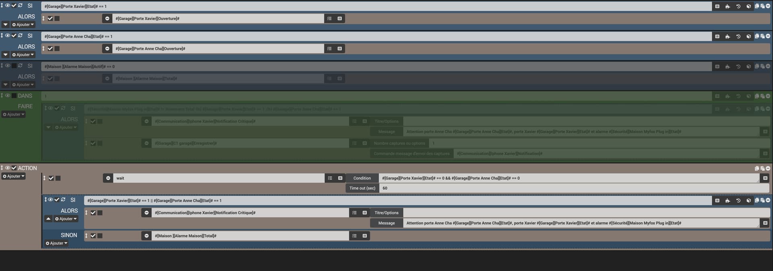Edit the Time out value 60
Image resolution: width=773 pixels, height=271 pixels.
(575, 188)
